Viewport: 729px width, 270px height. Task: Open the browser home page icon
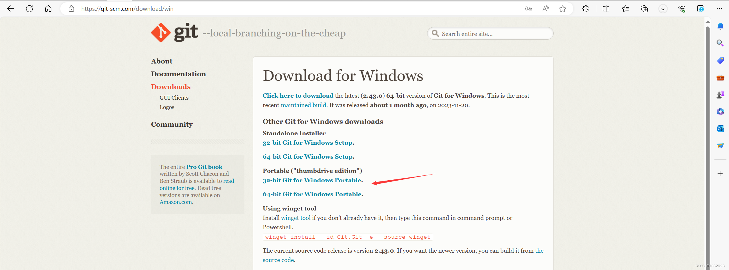pos(48,9)
